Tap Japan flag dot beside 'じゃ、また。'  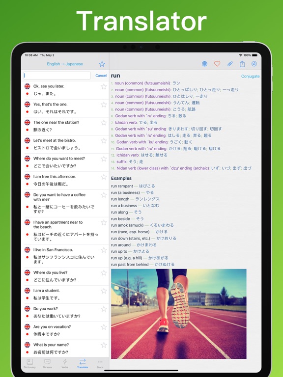(x=28, y=94)
